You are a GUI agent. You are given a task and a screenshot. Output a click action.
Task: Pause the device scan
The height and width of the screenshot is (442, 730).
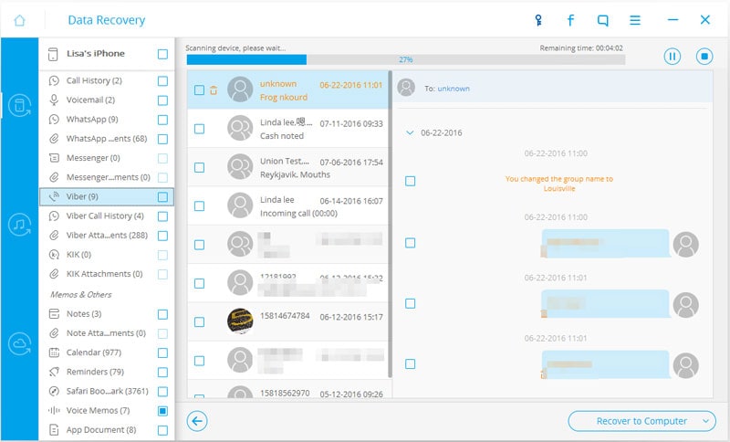[672, 57]
